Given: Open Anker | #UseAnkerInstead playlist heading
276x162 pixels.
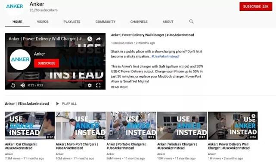Looking at the screenshot, I should point(27,104).
